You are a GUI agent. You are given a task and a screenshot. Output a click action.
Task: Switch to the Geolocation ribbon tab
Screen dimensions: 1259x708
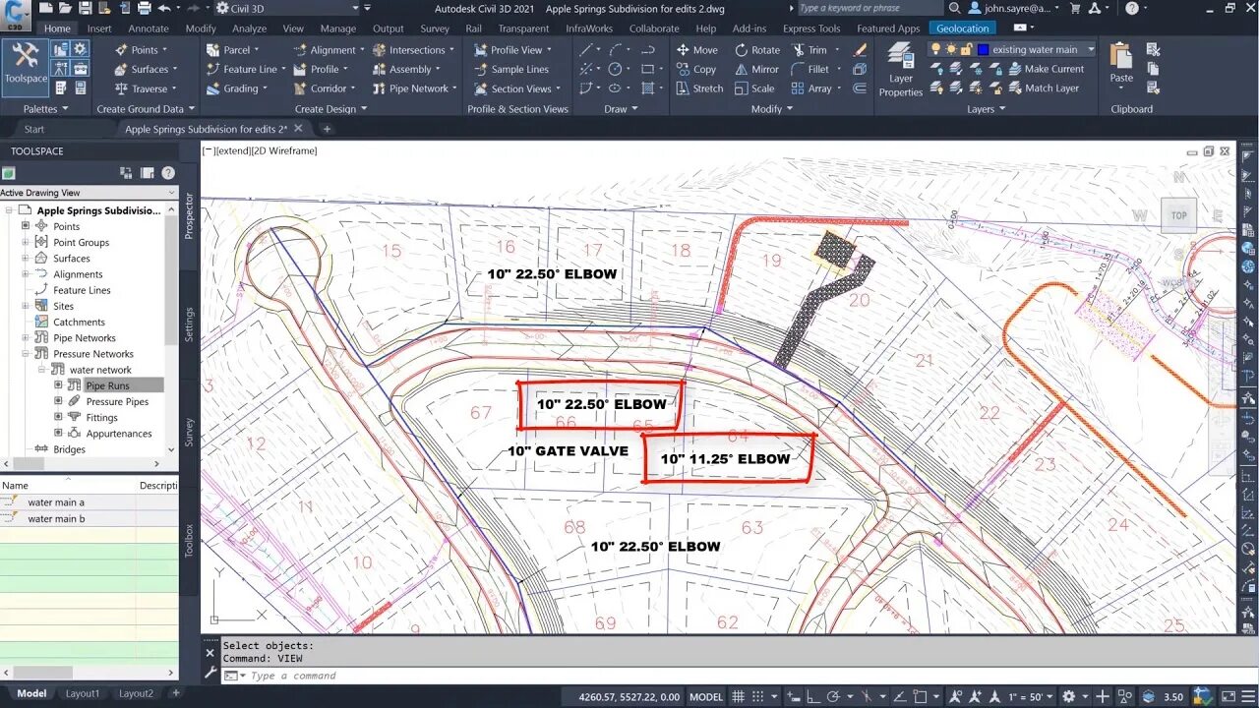[x=963, y=29]
